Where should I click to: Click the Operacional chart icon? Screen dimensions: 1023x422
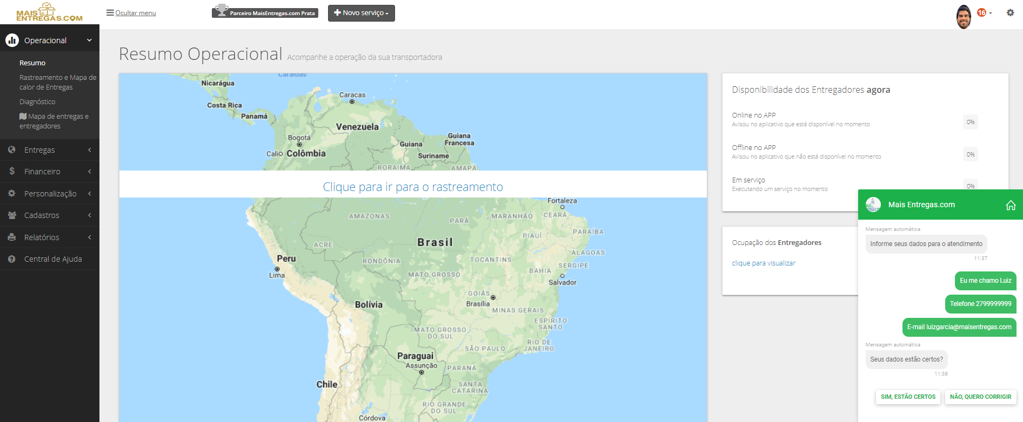pos(12,40)
